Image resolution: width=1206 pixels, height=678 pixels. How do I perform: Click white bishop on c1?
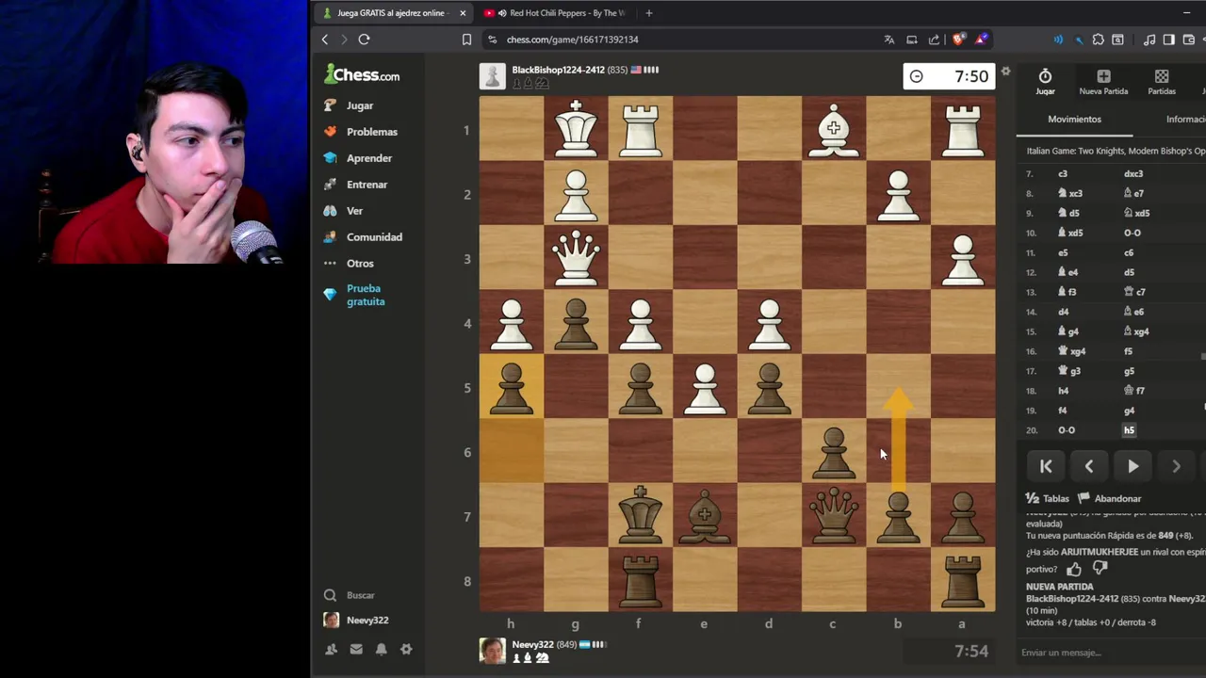tap(833, 129)
